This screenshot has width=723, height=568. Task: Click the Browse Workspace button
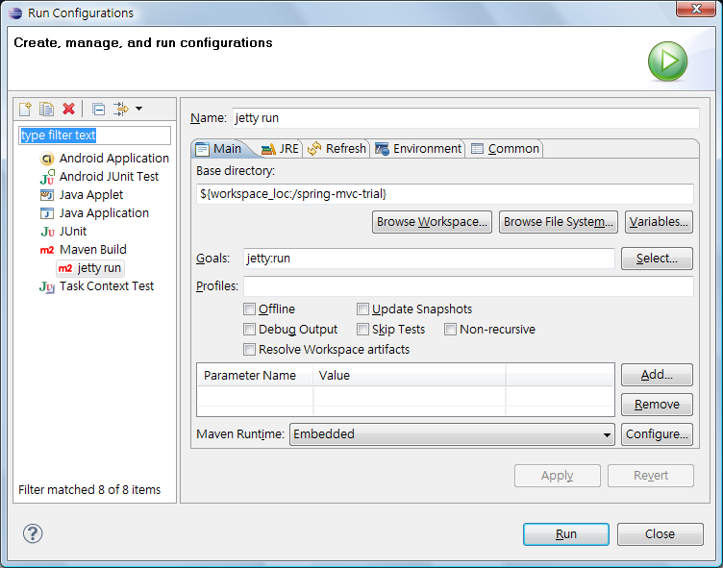click(432, 222)
